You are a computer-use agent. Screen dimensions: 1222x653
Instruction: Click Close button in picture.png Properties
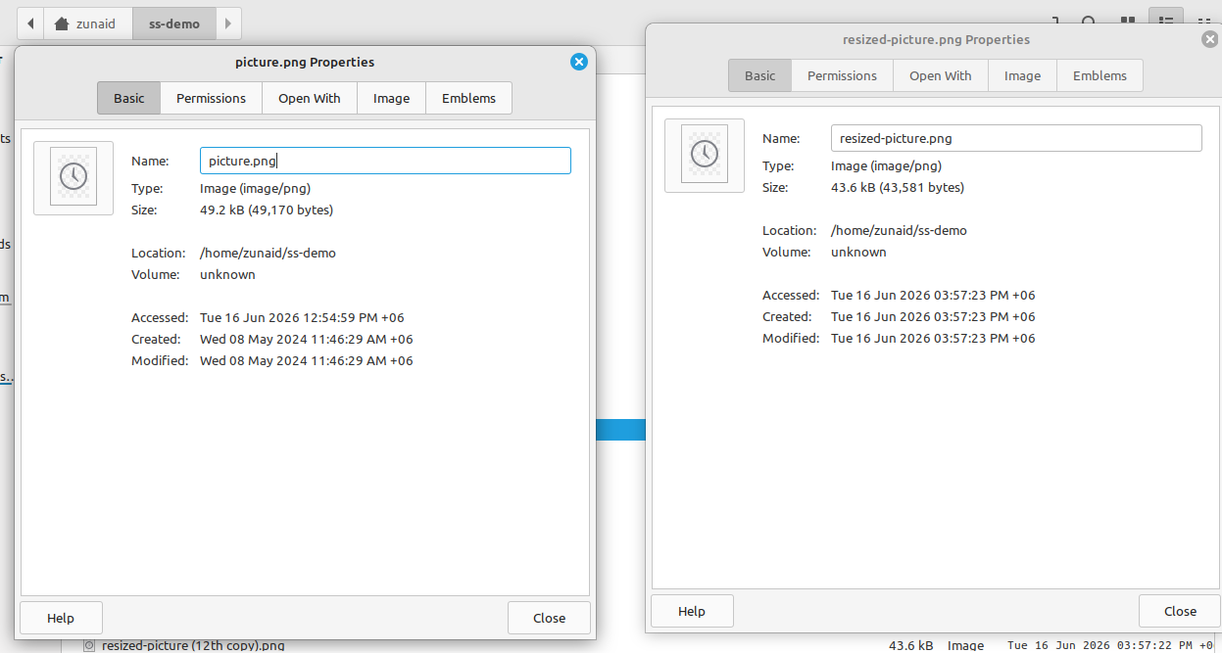[x=549, y=618]
